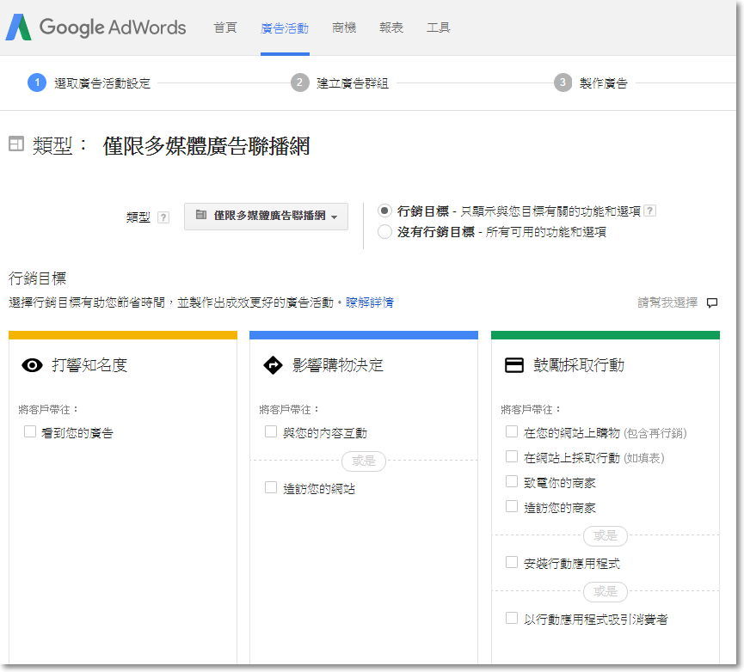Select the 行銷目標 radio button
Viewport: 744px width, 672px height.
[384, 211]
